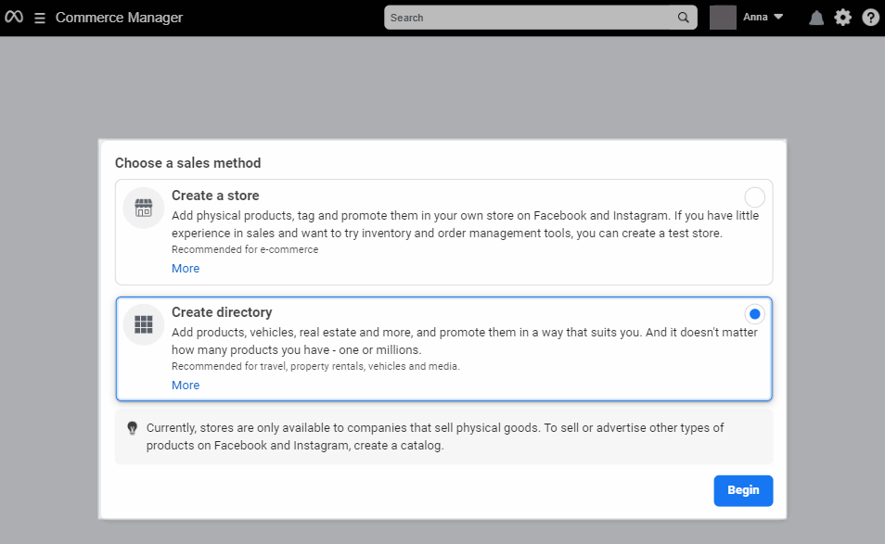The height and width of the screenshot is (544, 885).
Task: Click the Create directory heading
Action: click(x=222, y=312)
